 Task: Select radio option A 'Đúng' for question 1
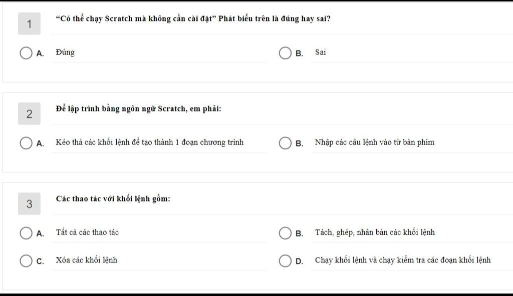(x=26, y=53)
